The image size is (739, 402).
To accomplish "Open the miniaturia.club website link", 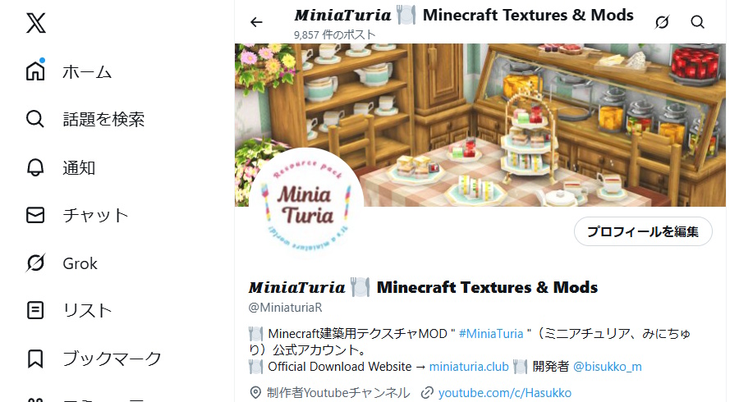I will pos(469,367).
